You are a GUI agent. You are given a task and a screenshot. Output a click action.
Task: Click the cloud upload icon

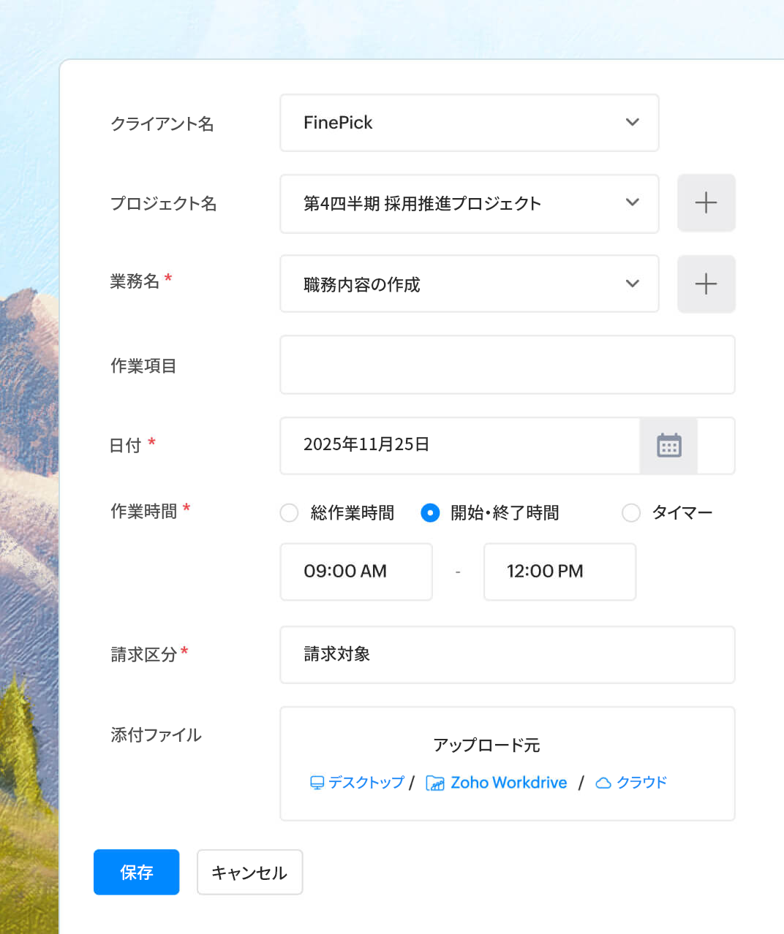pyautogui.click(x=603, y=782)
